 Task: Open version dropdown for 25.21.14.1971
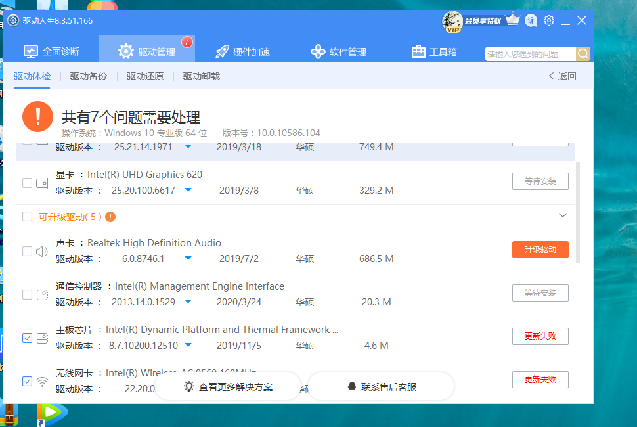pos(188,146)
